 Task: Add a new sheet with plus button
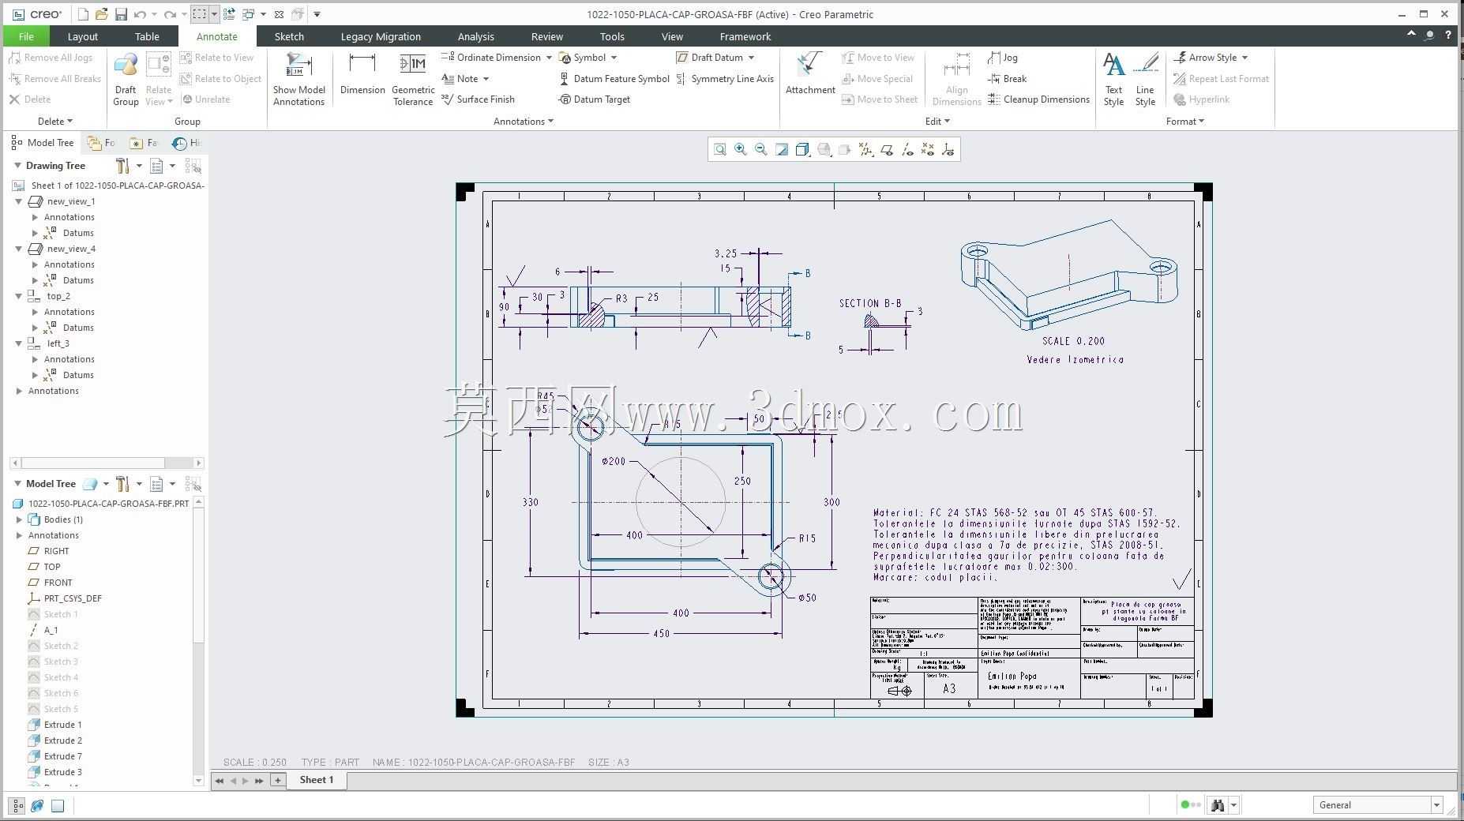coord(277,780)
